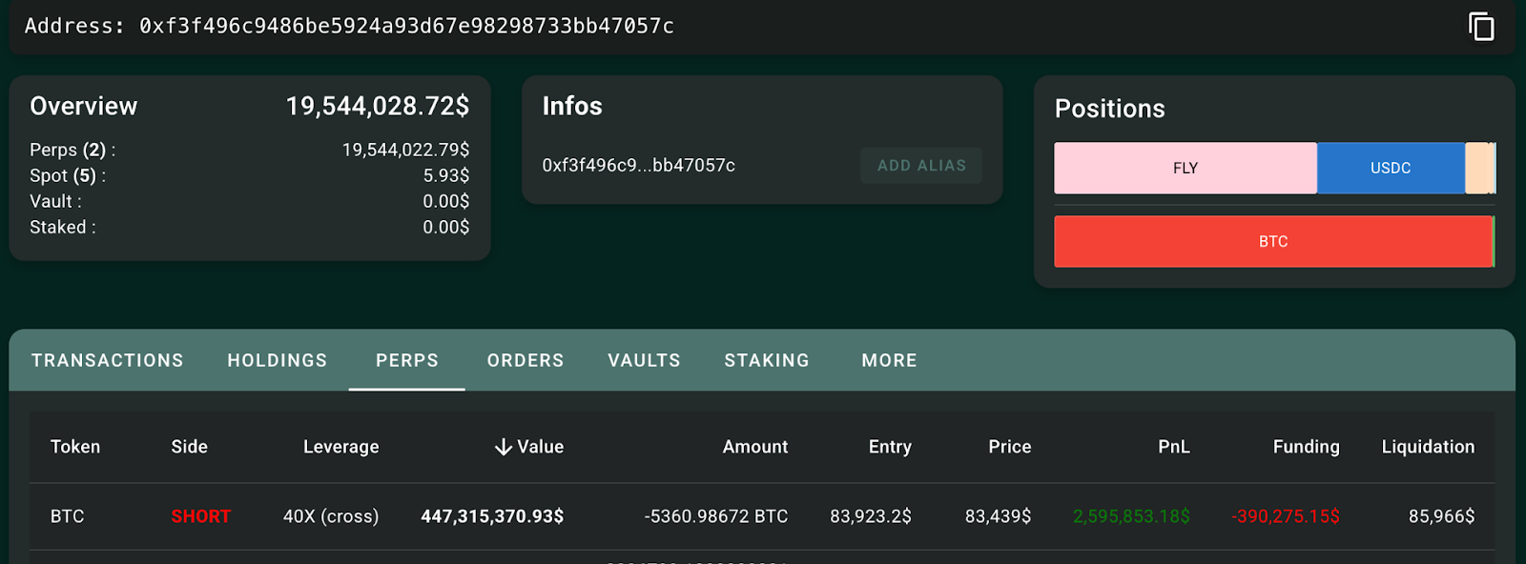Image resolution: width=1526 pixels, height=564 pixels.
Task: Click the Liquidation column header
Action: pos(1427,447)
